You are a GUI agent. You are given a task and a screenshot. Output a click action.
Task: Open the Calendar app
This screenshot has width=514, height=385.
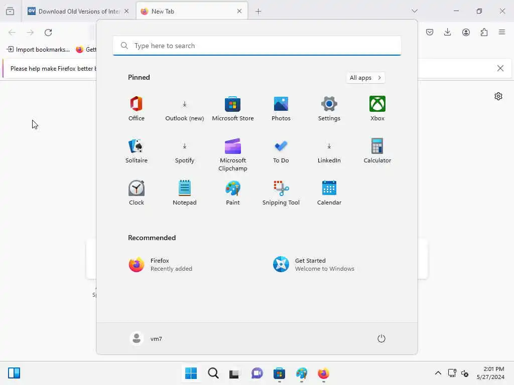tap(329, 193)
